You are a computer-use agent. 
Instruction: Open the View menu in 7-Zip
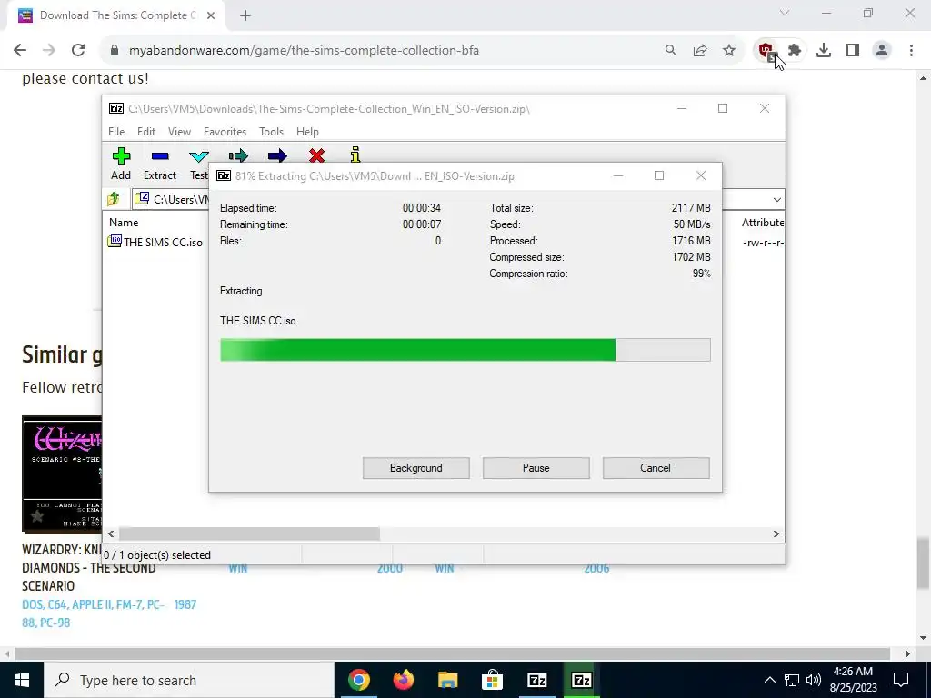(x=179, y=132)
